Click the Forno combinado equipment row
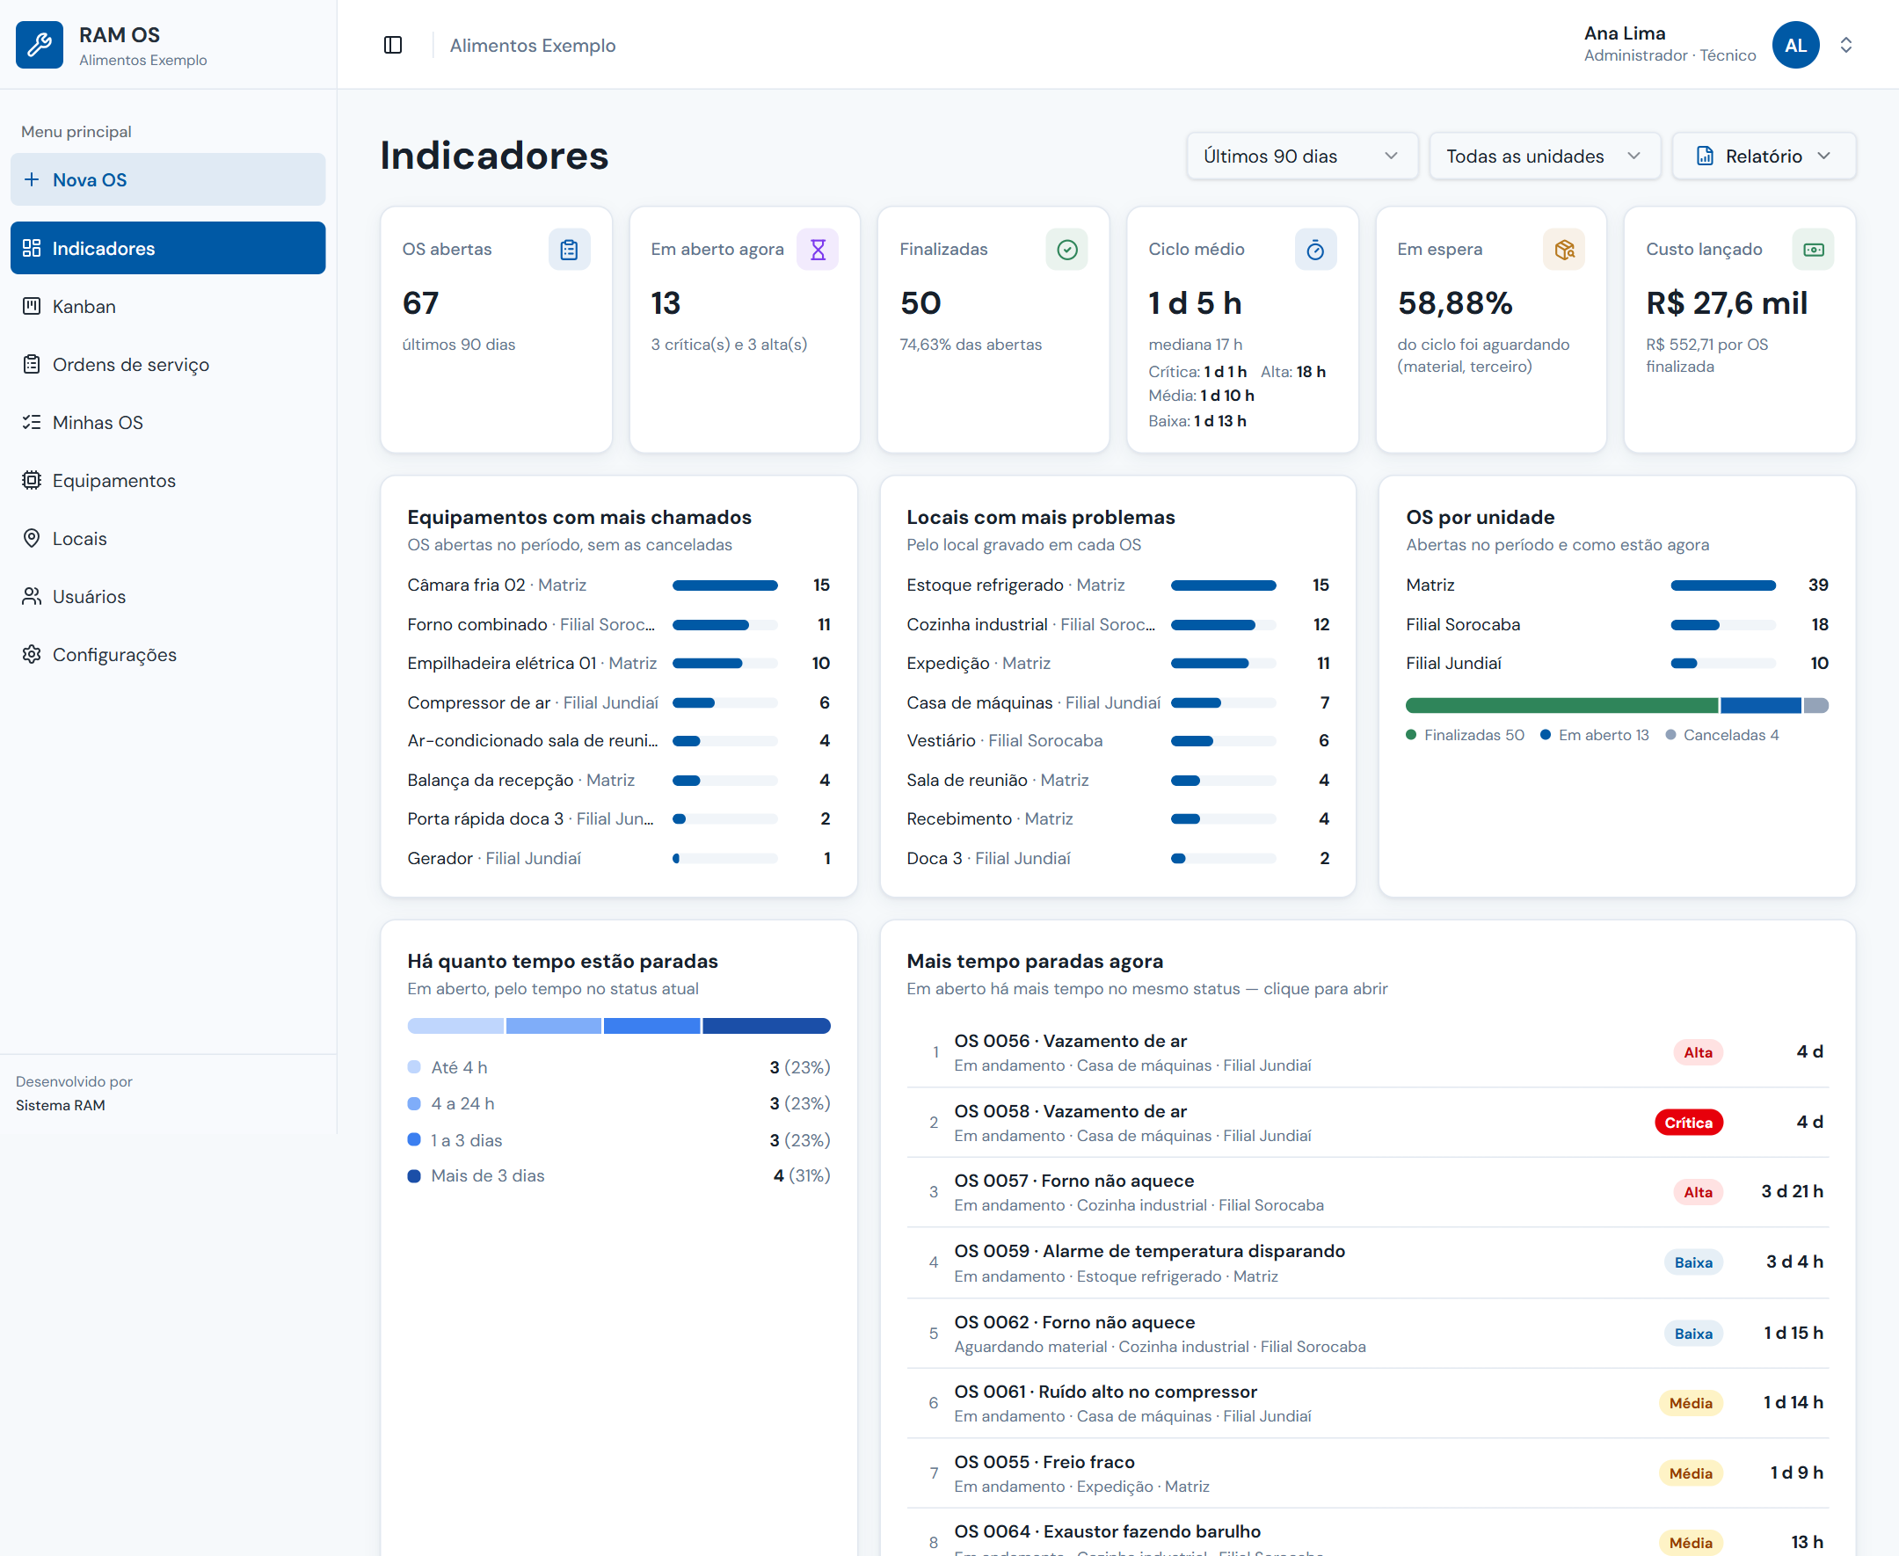 [618, 624]
